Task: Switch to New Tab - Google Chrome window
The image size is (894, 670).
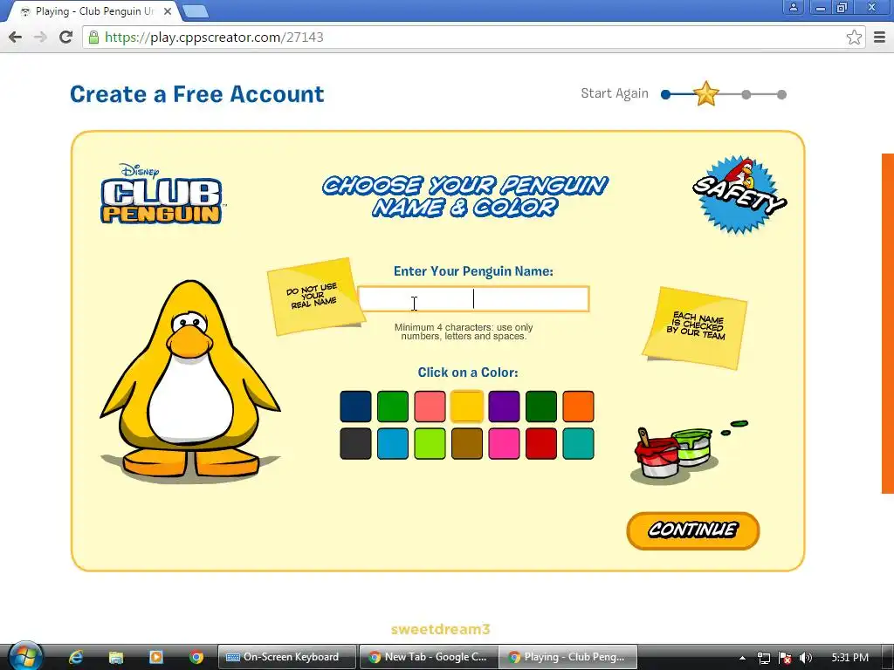Action: coord(429,657)
